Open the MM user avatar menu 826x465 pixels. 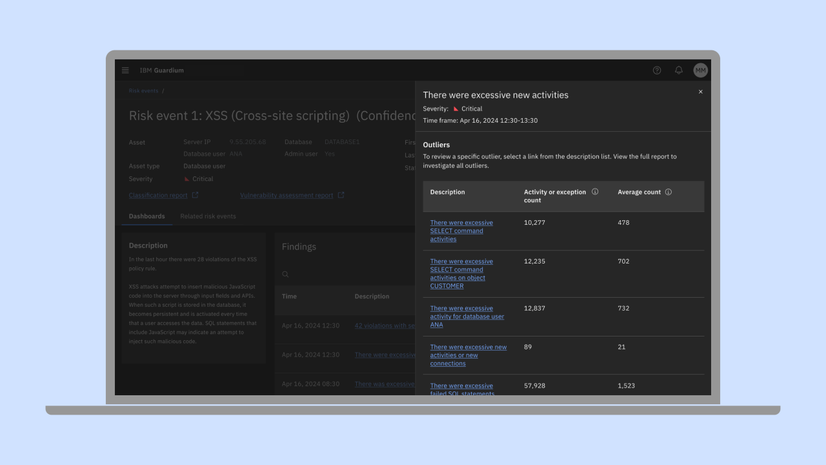click(x=701, y=70)
